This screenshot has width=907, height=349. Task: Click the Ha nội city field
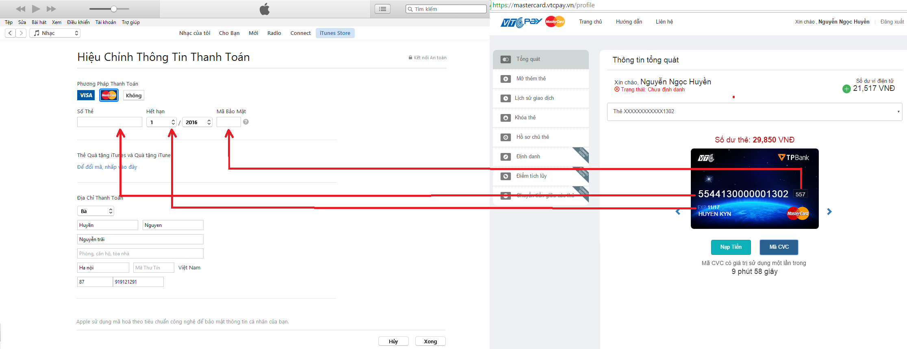click(x=103, y=268)
